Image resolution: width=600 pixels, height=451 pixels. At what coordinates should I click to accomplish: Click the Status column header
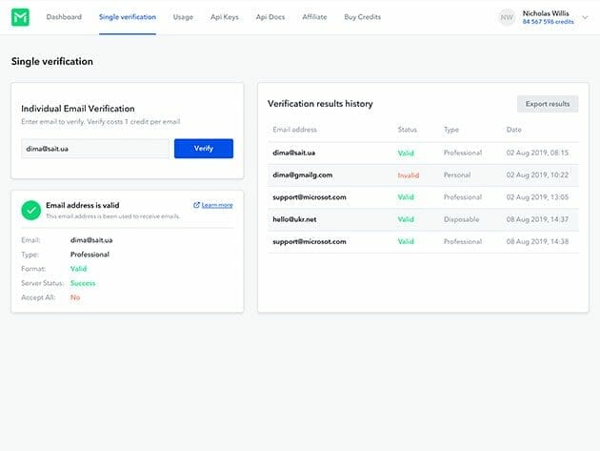click(408, 130)
